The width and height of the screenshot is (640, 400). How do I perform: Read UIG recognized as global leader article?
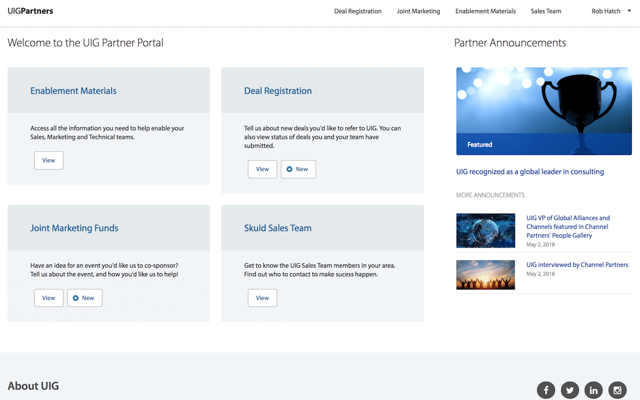(530, 172)
